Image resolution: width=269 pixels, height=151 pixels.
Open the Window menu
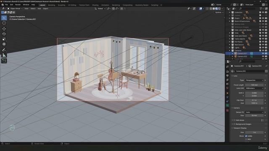(26, 5)
